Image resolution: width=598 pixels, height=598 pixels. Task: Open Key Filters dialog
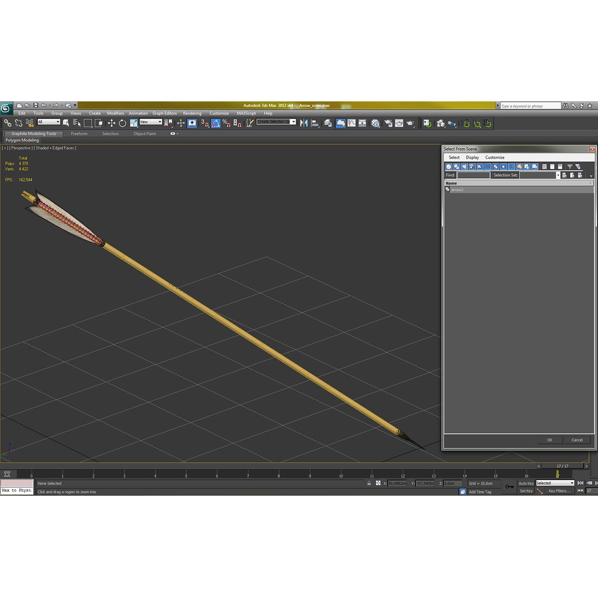(559, 491)
